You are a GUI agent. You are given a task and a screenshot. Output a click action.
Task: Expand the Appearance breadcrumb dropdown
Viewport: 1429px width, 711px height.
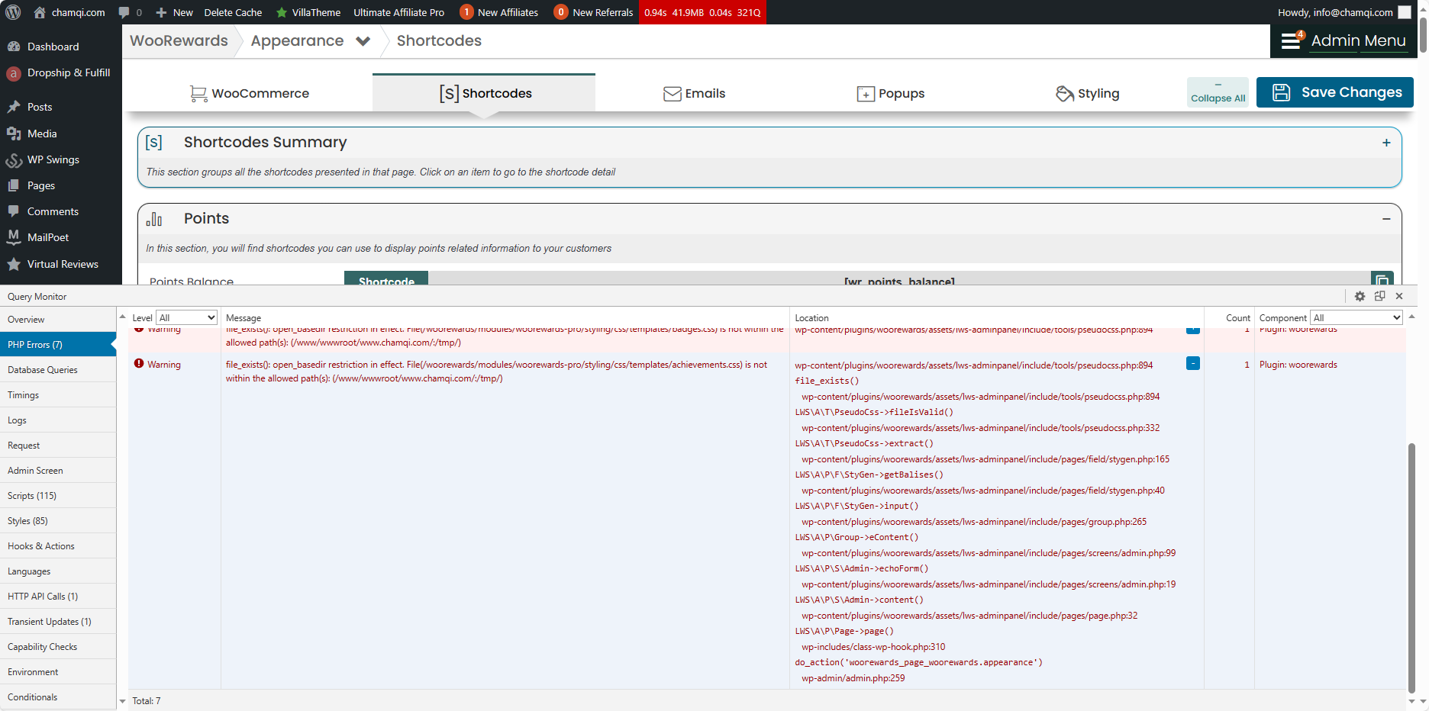[363, 41]
